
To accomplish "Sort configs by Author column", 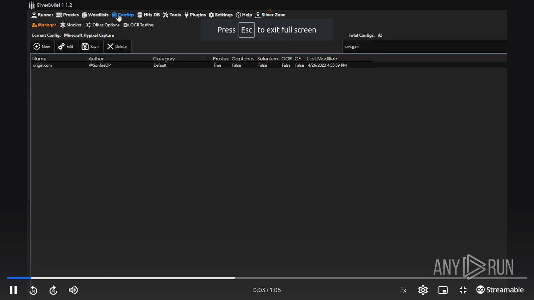I will tap(96, 59).
